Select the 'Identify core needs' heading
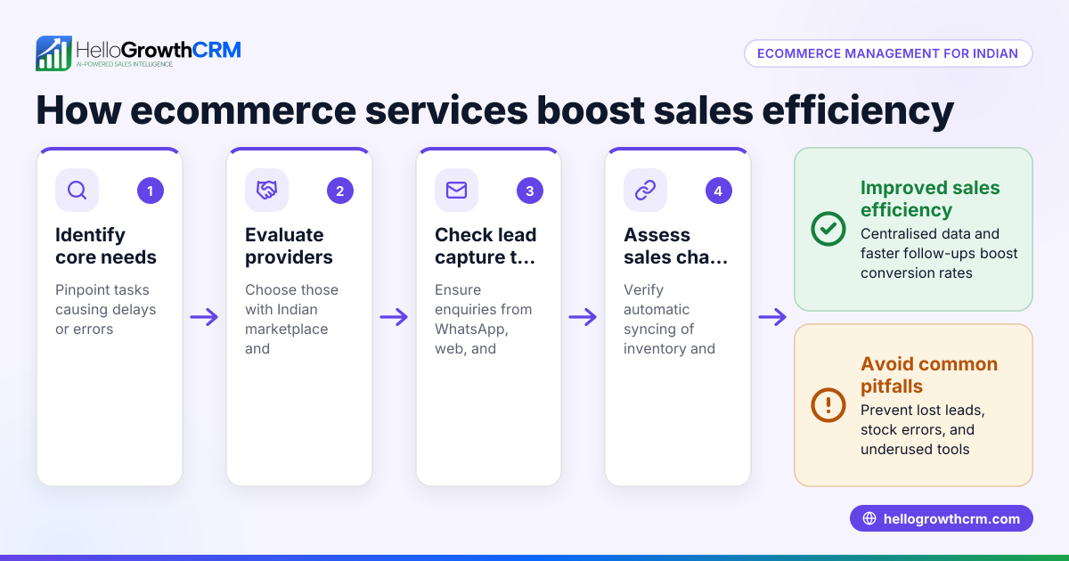This screenshot has width=1069, height=561. tap(106, 246)
